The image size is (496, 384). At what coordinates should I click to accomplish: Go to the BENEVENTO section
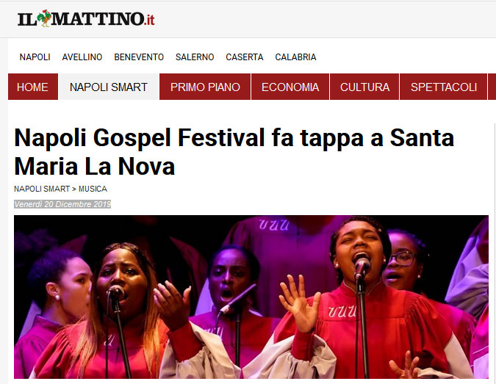[x=139, y=57]
